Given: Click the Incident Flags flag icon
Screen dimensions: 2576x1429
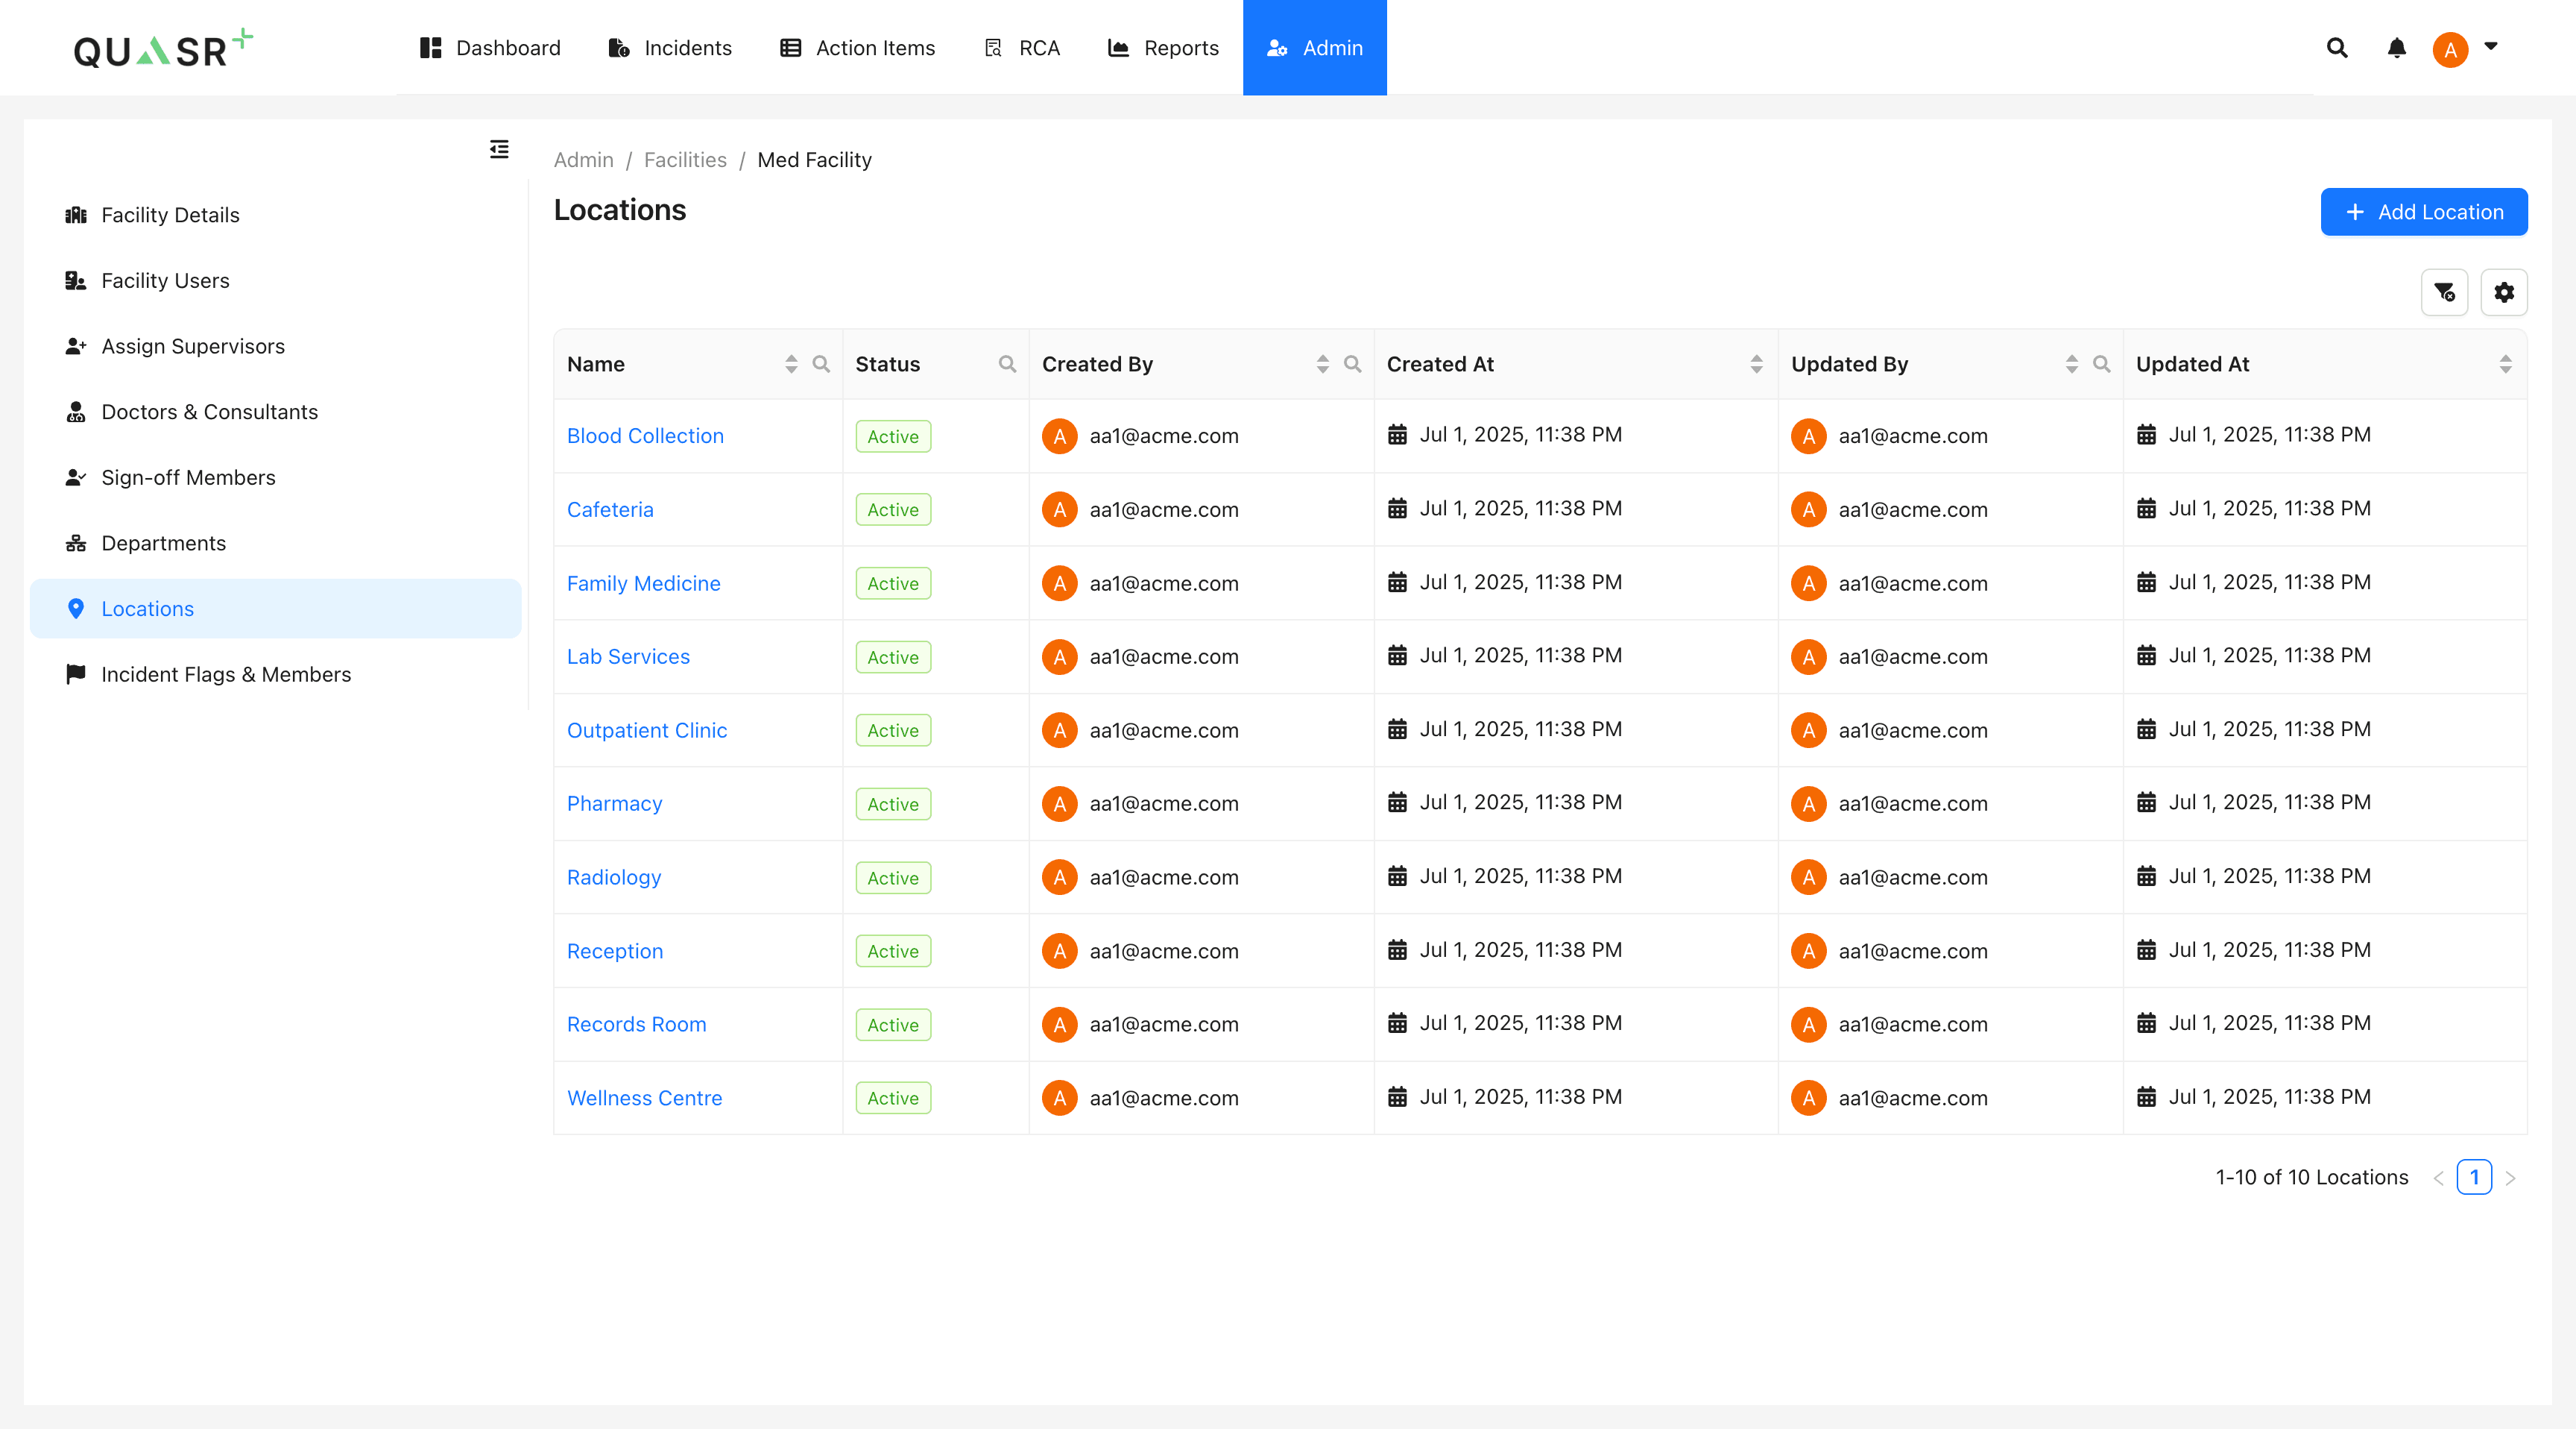Looking at the screenshot, I should point(75,673).
